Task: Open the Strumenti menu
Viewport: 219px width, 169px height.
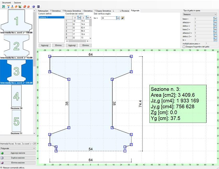Action: pyautogui.click(x=7, y=2)
